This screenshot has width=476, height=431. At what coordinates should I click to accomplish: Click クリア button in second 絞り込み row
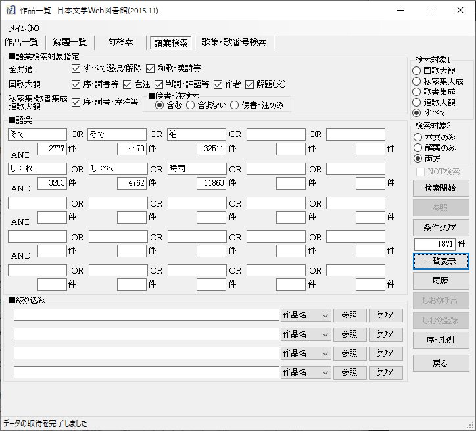[386, 334]
